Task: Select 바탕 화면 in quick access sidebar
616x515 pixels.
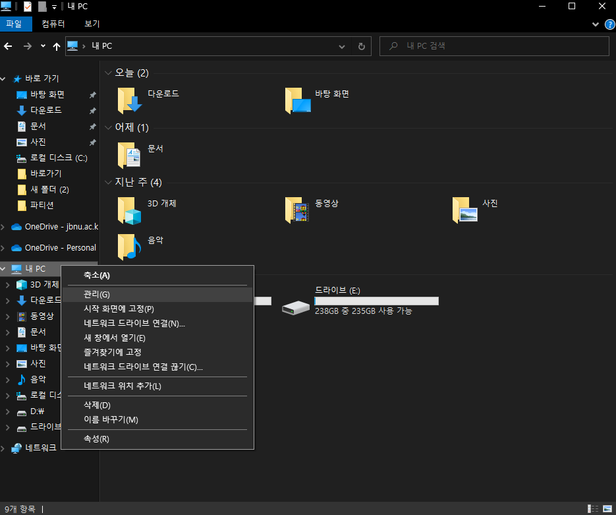Action: (x=47, y=95)
